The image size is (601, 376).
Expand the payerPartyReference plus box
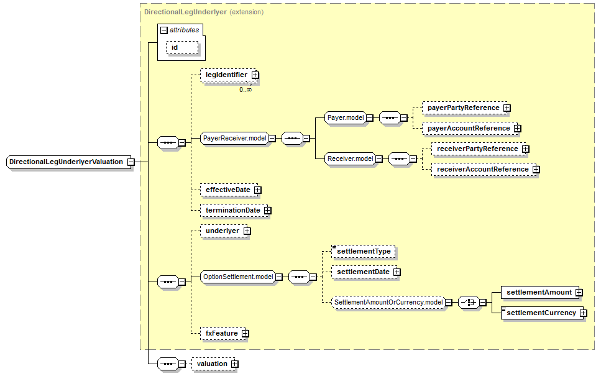pyautogui.click(x=507, y=108)
